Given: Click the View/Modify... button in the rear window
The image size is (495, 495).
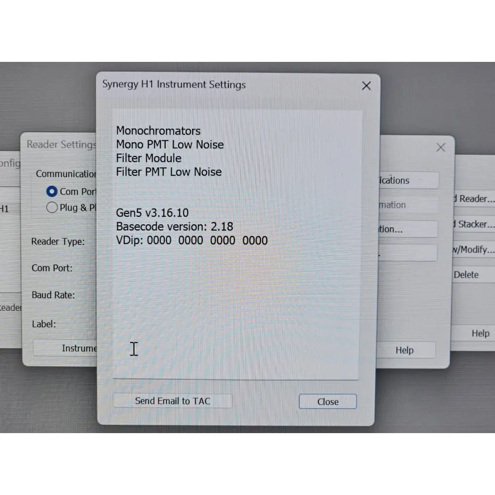Looking at the screenshot, I should point(474,249).
